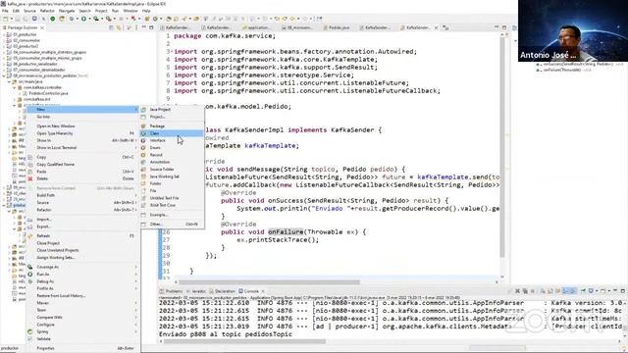Click the Class icon in submenu

(x=143, y=133)
